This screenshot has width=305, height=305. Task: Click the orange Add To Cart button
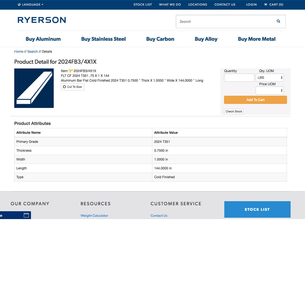255,100
